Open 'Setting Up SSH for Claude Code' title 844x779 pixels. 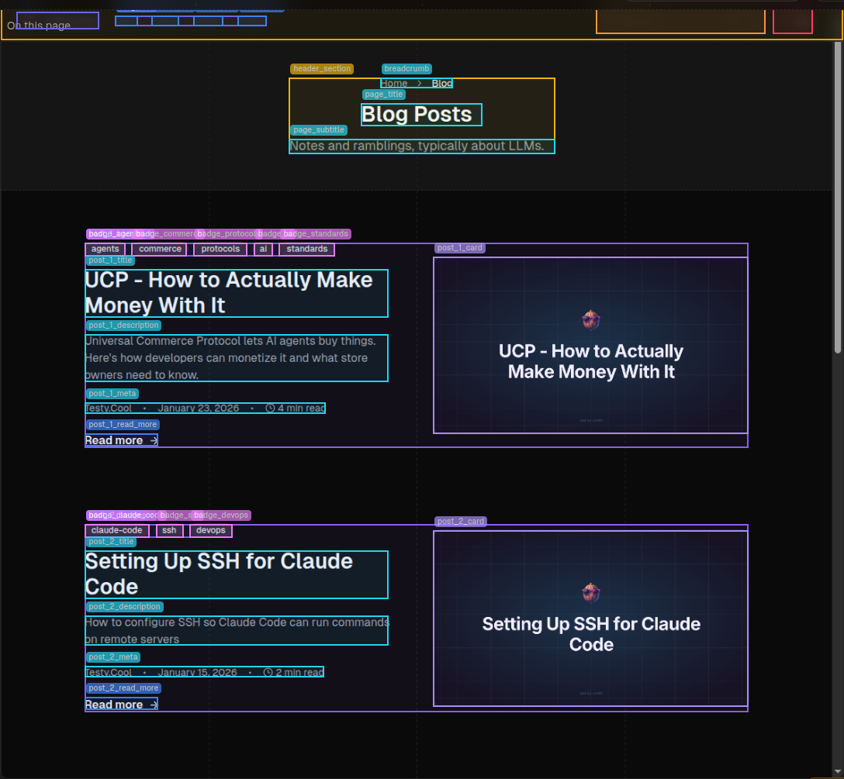pos(237,574)
